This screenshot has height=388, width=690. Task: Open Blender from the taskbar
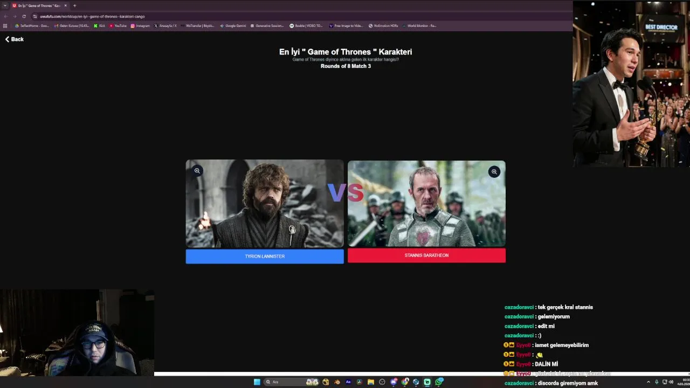point(337,382)
